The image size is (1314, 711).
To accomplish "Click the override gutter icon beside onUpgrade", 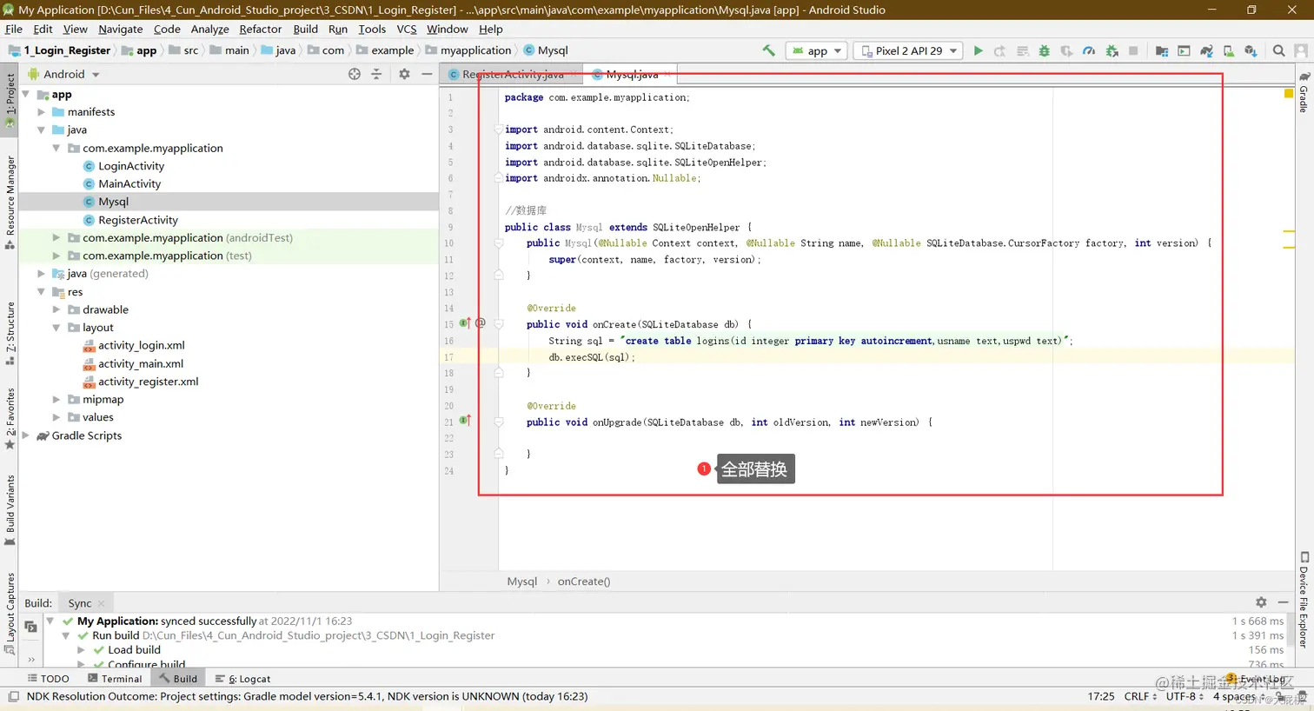I will click(465, 421).
